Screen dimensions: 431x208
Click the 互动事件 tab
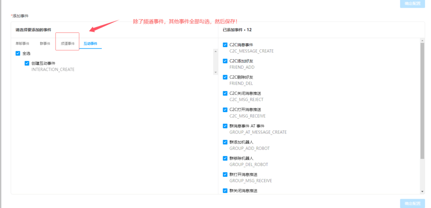point(90,43)
